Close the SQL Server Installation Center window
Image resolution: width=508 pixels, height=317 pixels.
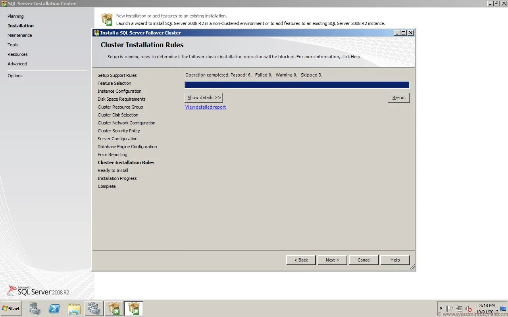(x=504, y=3)
